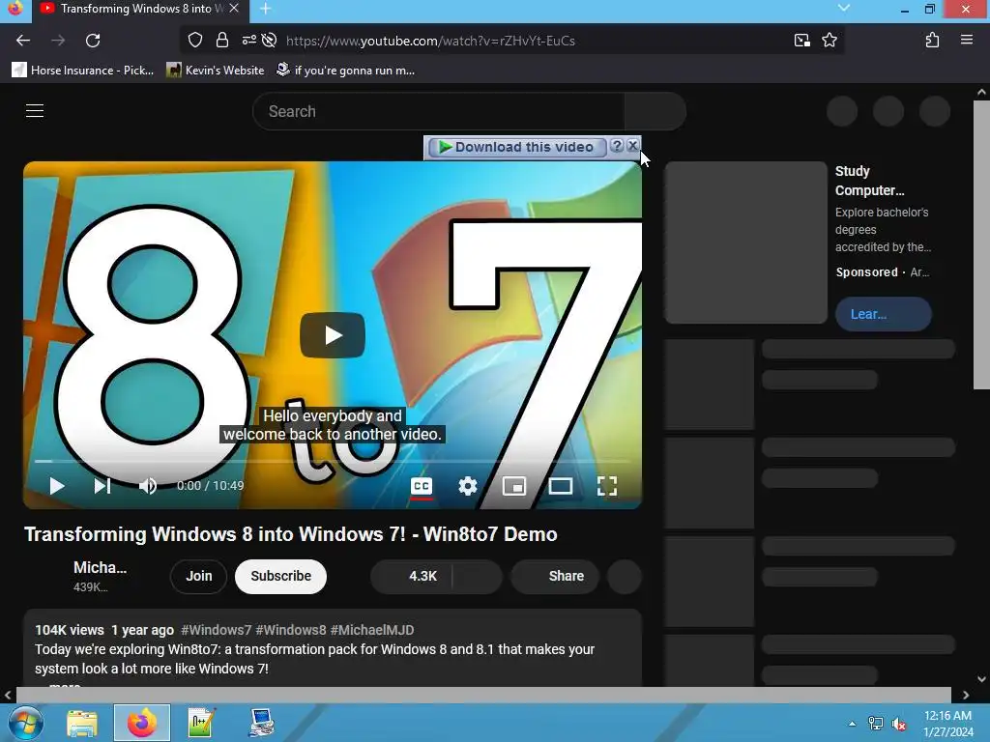Open Firefox tracking protection shield

click(195, 41)
